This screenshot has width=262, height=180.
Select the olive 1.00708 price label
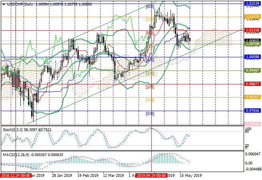click(252, 44)
